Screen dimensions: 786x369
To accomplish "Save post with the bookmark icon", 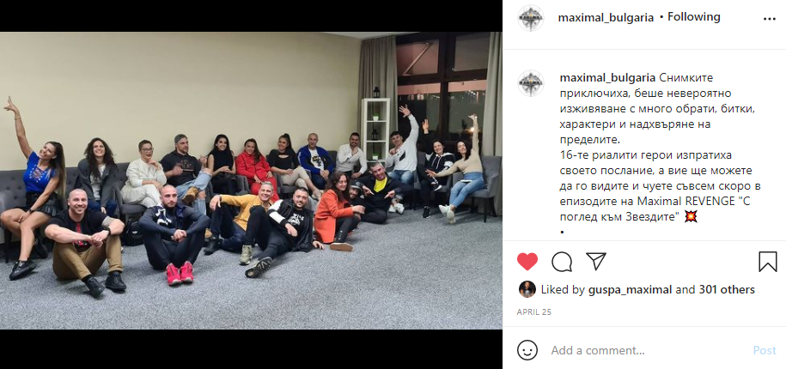I will (x=767, y=262).
